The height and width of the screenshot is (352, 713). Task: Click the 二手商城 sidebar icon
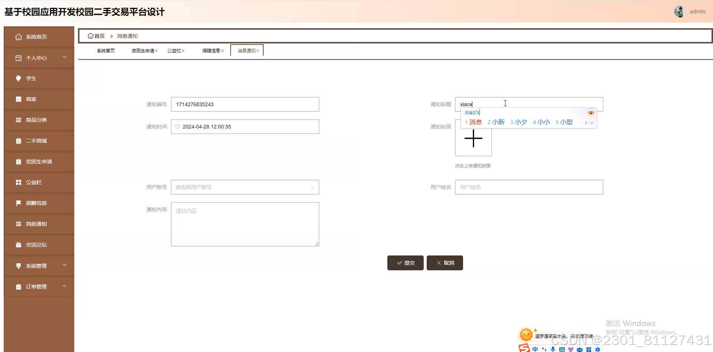click(19, 141)
